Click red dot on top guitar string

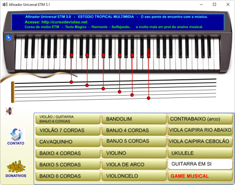(71, 82)
